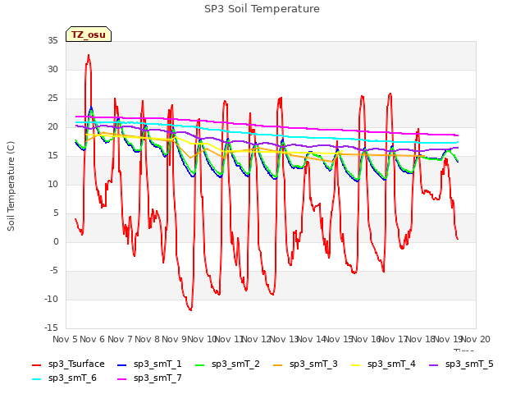Click the 35 y-axis tick label
The image size is (525, 394).
tap(52, 40)
